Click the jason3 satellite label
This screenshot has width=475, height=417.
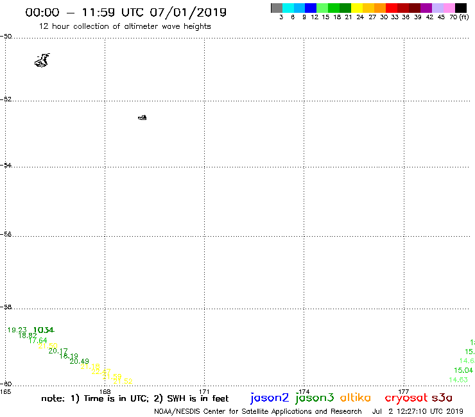pos(315,398)
